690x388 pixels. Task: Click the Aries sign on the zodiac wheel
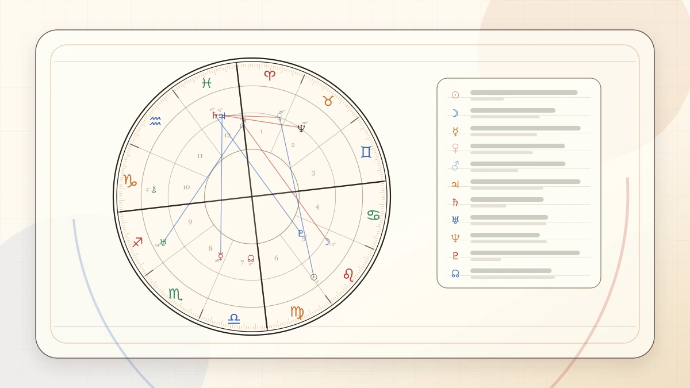pyautogui.click(x=270, y=75)
